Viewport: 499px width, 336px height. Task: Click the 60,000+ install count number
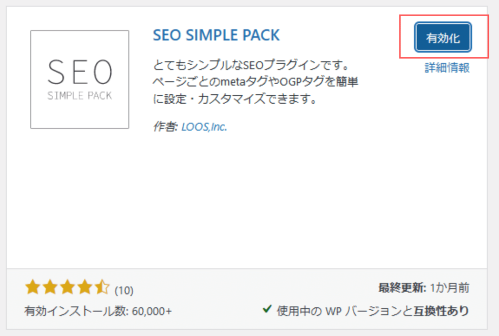[x=152, y=311]
